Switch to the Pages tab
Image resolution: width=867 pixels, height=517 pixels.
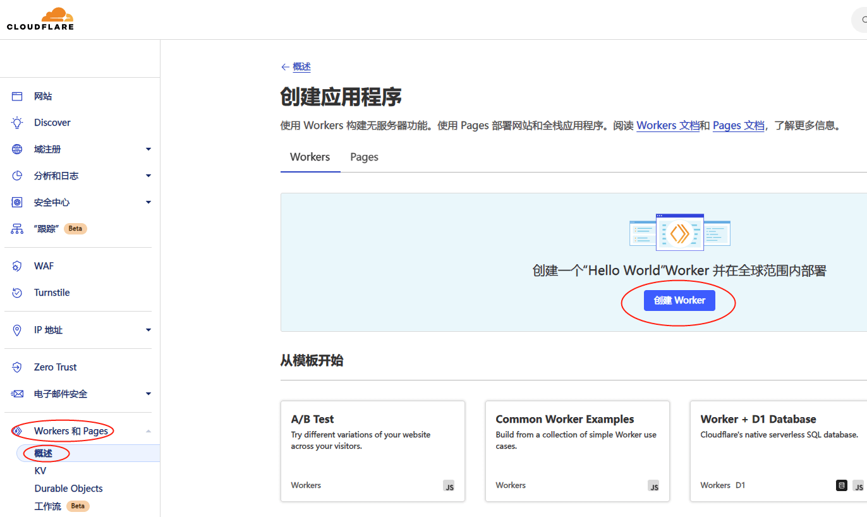[364, 157]
